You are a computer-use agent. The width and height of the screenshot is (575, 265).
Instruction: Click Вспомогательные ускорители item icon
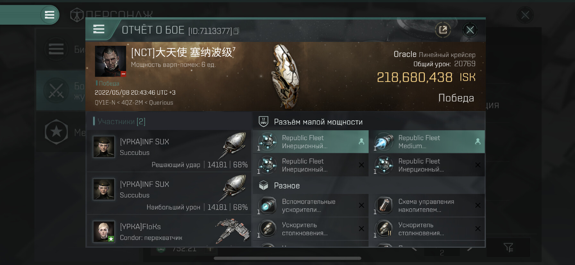pyautogui.click(x=268, y=205)
